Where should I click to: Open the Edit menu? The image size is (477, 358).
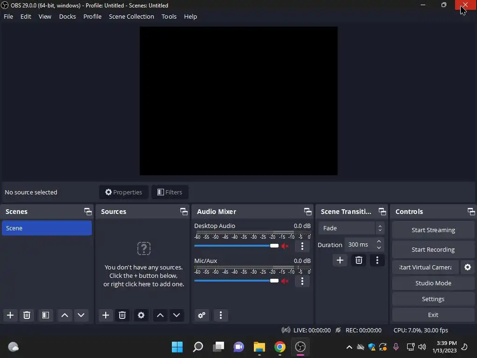[x=26, y=16]
